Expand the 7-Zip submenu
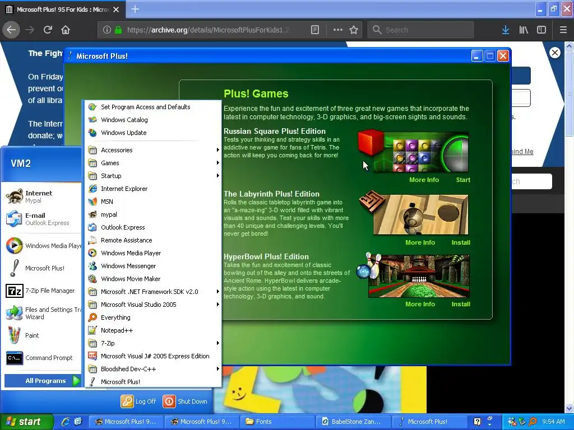The width and height of the screenshot is (574, 430). (x=153, y=343)
